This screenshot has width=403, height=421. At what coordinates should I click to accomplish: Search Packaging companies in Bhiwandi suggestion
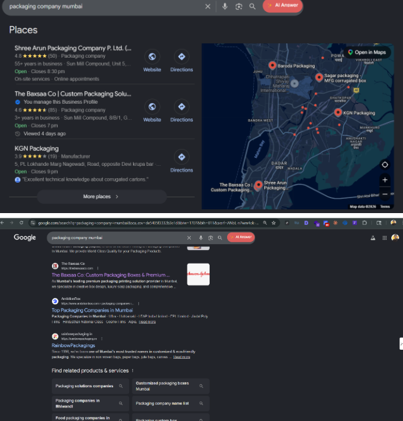90,404
